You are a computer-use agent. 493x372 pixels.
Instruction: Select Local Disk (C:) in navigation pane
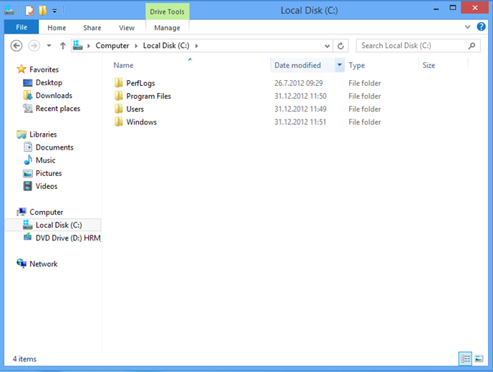(x=53, y=225)
